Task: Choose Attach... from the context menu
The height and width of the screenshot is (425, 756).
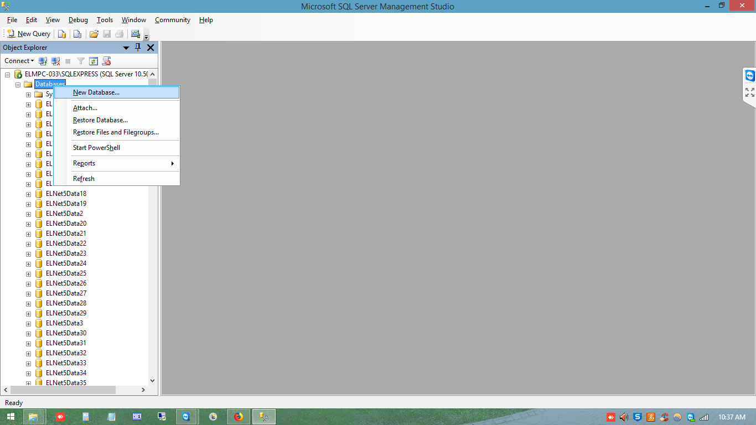Action: [x=117, y=108]
